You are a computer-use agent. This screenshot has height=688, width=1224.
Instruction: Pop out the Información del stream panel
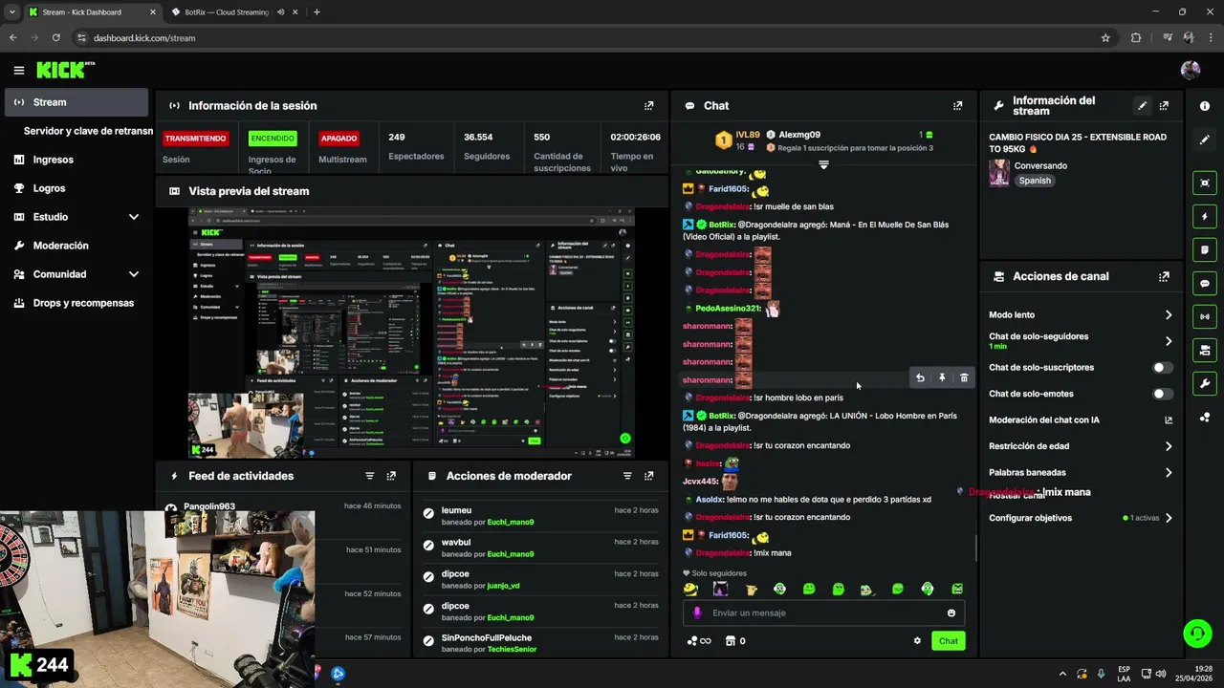click(x=1164, y=106)
